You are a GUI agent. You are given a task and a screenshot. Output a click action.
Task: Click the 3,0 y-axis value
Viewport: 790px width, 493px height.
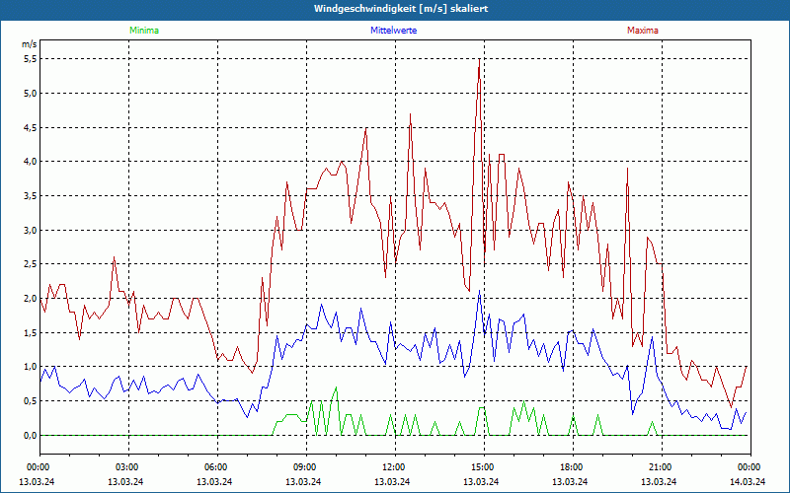pos(31,230)
